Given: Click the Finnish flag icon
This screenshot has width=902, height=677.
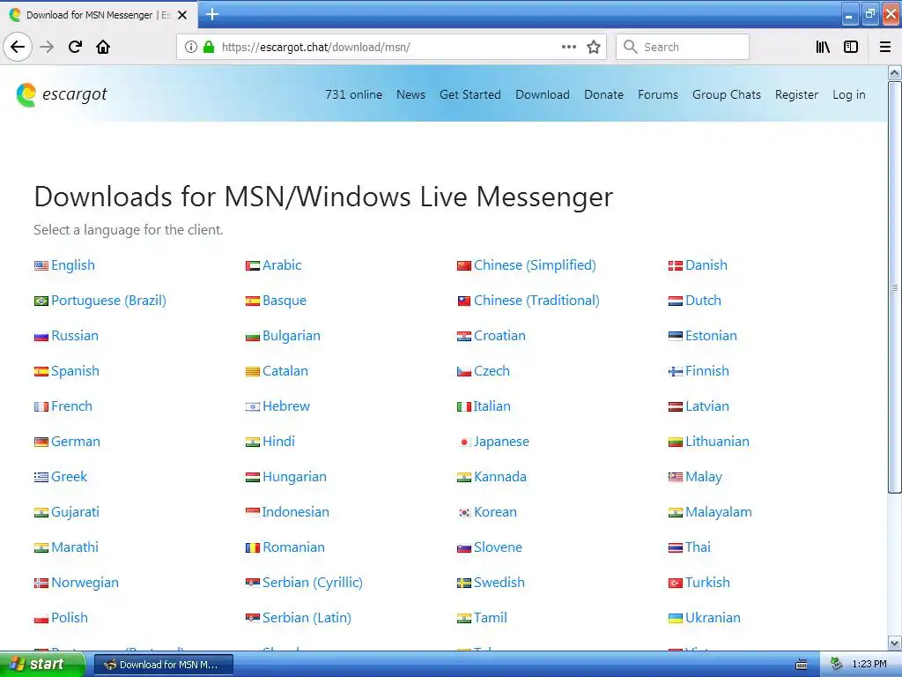Looking at the screenshot, I should pos(675,371).
